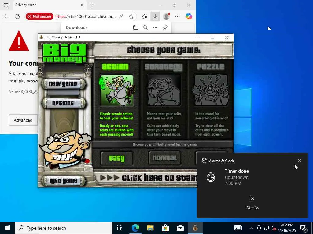The width and height of the screenshot is (313, 234).
Task: Toggle the Edge Downloads toolbar button
Action: point(155,16)
